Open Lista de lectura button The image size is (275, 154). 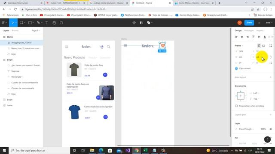click(x=263, y=15)
